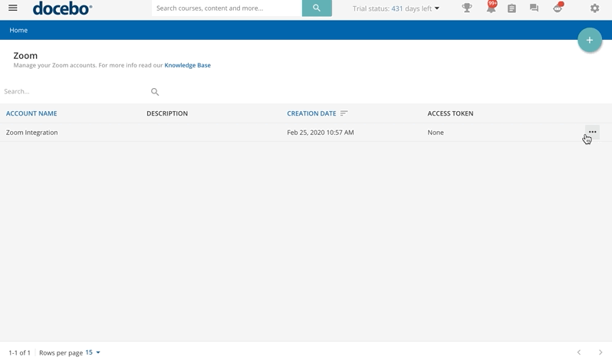Sort by Creation Date column header
612x360 pixels.
311,113
